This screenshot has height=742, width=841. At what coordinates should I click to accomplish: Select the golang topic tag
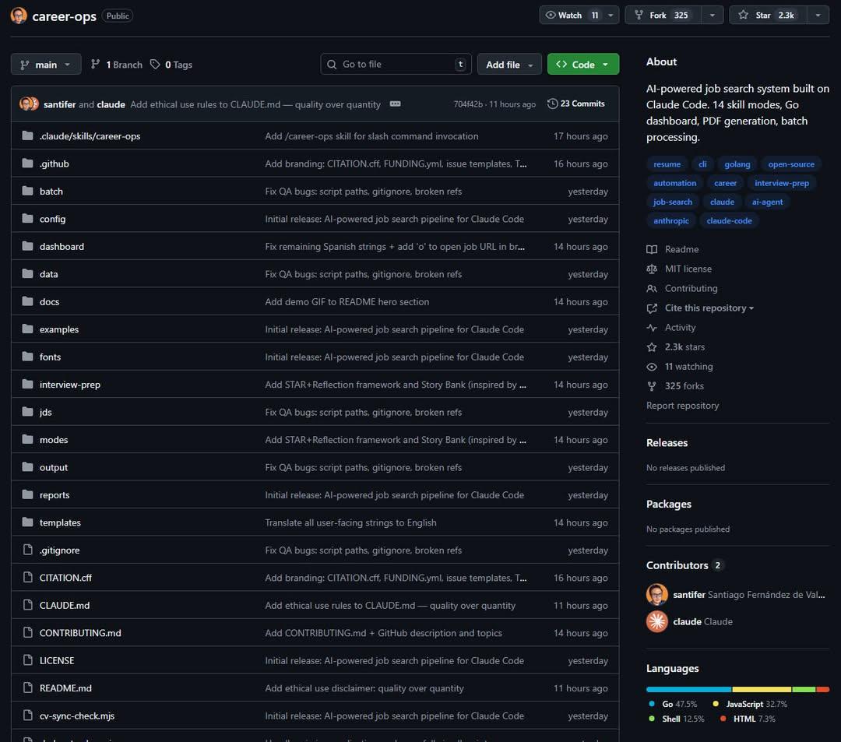pos(737,164)
